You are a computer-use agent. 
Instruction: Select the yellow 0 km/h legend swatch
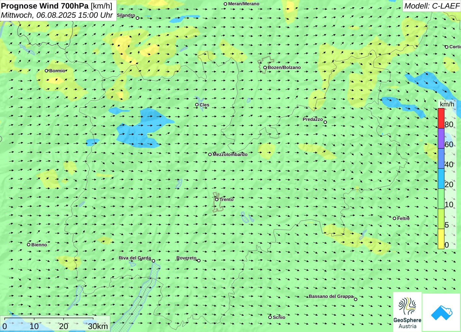[x=441, y=239]
